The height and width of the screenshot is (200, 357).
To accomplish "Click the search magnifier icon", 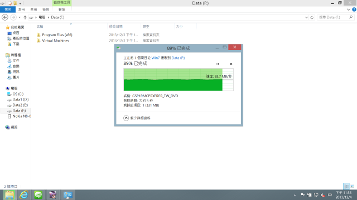I will click(351, 17).
